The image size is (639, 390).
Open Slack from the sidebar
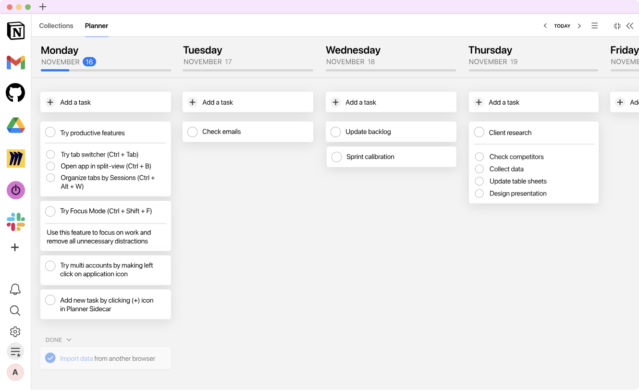point(16,222)
